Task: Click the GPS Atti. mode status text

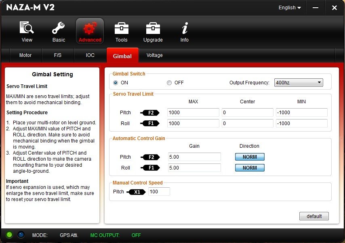Action: 69,235
